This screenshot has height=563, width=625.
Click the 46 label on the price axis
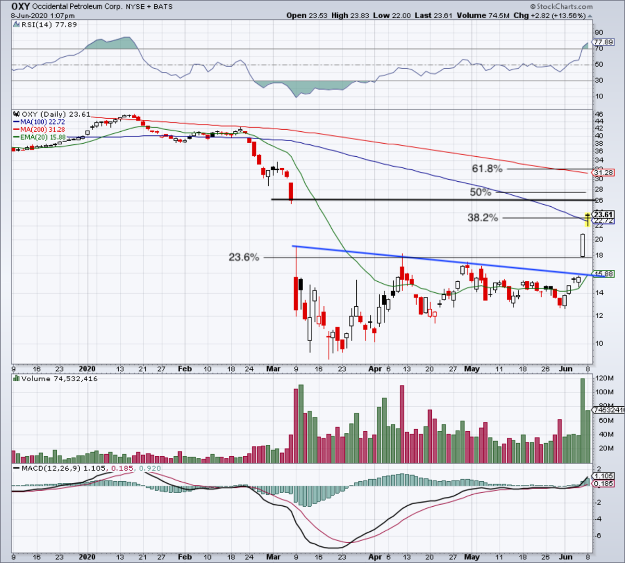pyautogui.click(x=599, y=114)
